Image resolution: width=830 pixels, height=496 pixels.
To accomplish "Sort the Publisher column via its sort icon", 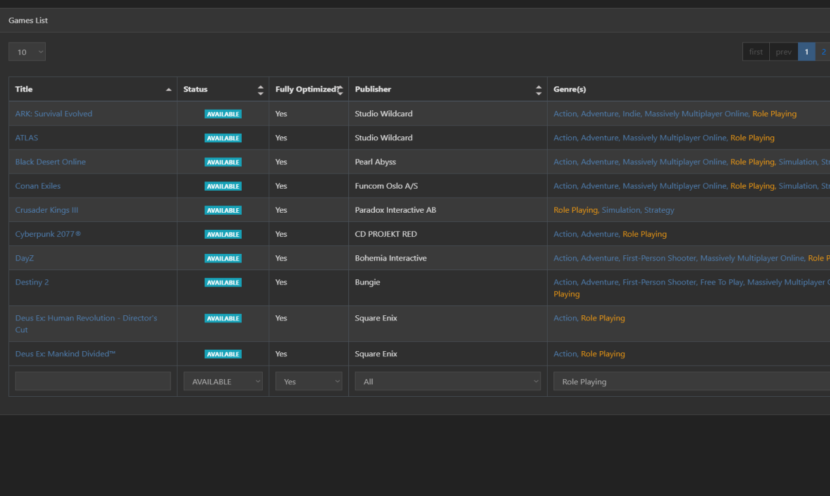I will [x=539, y=89].
